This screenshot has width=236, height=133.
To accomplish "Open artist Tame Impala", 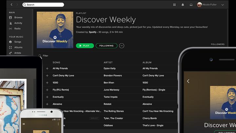I will 110,97.
